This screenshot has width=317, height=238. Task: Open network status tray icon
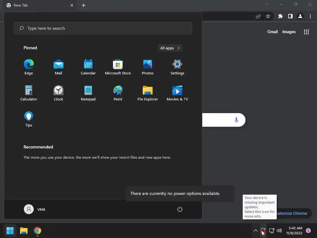tap(272, 231)
